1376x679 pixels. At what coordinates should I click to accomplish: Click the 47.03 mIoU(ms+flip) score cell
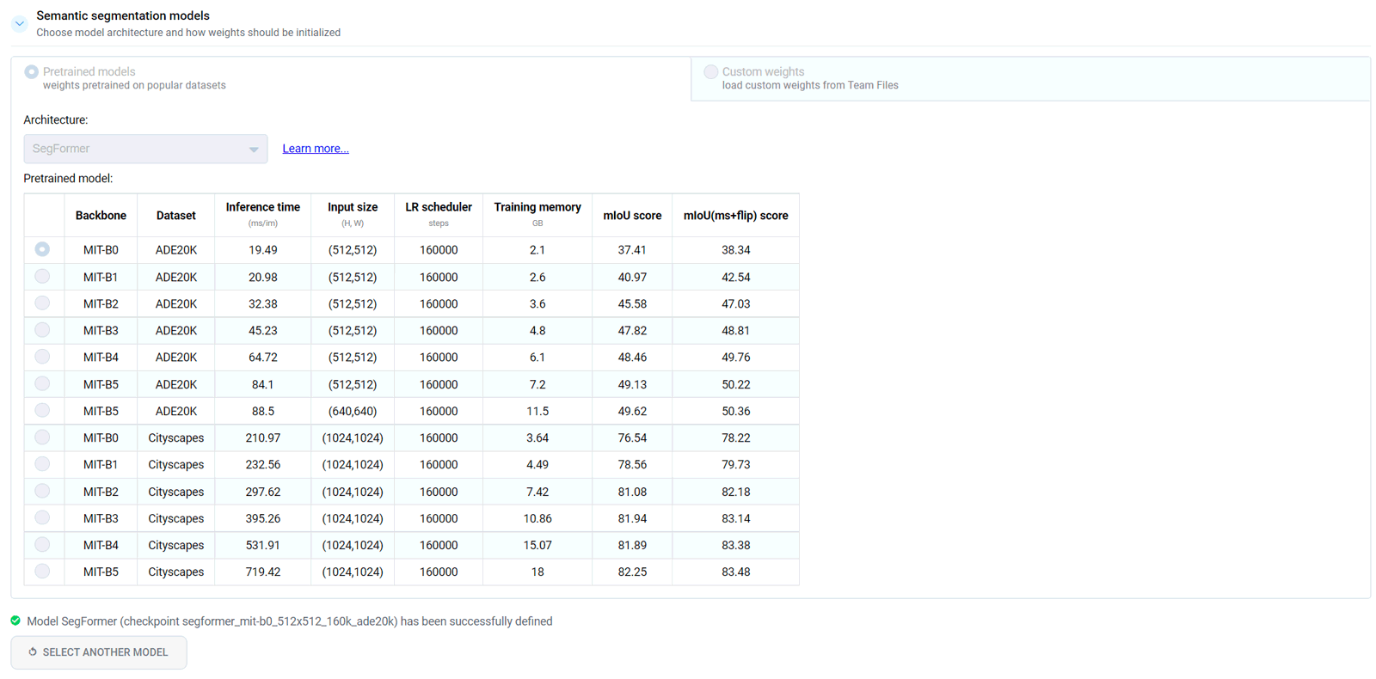click(x=735, y=304)
